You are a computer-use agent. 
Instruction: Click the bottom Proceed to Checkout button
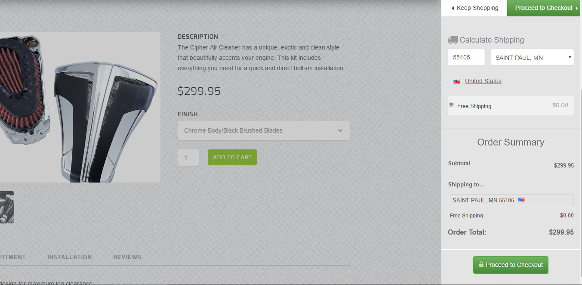[511, 265]
